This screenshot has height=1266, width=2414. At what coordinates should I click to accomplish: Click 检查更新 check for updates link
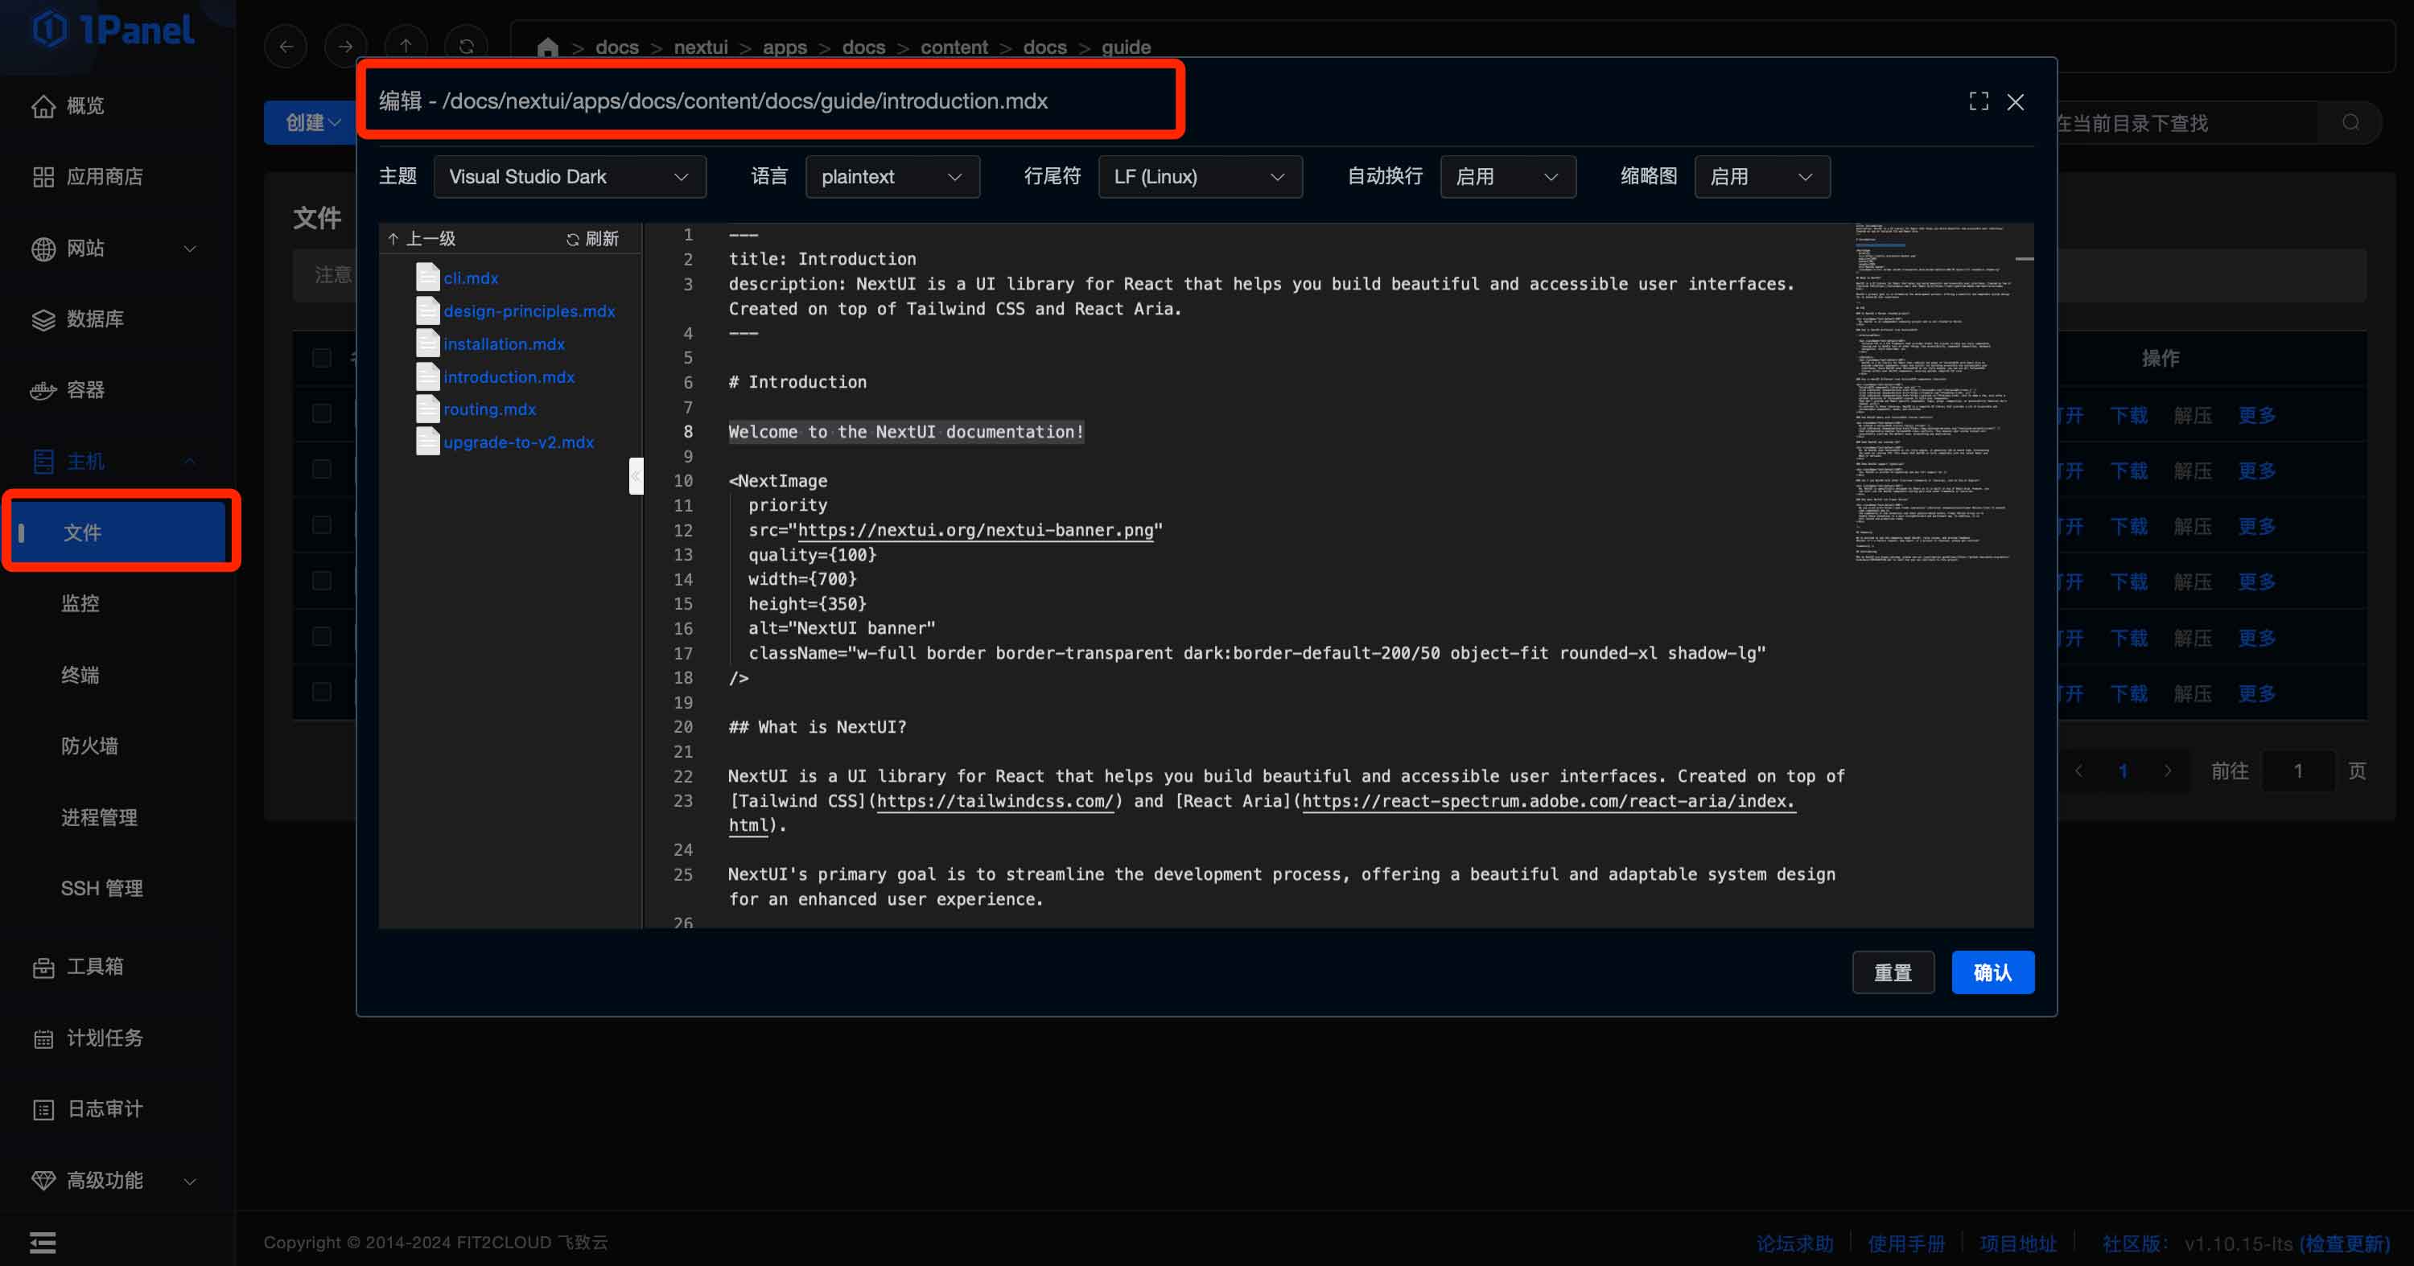click(2346, 1243)
